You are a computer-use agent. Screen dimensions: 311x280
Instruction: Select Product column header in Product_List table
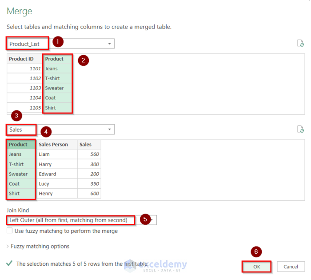(57, 59)
